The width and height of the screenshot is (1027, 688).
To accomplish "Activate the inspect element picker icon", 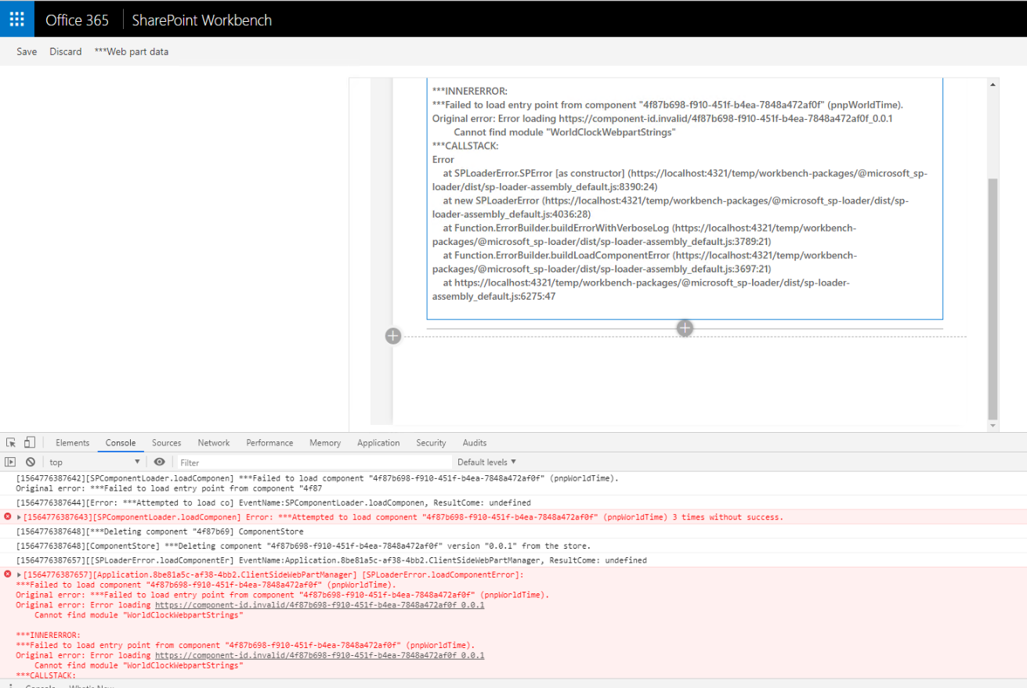I will tap(11, 442).
